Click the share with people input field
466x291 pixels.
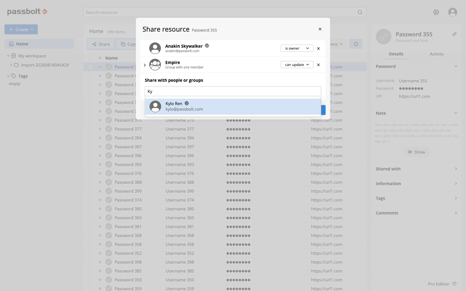(x=233, y=91)
